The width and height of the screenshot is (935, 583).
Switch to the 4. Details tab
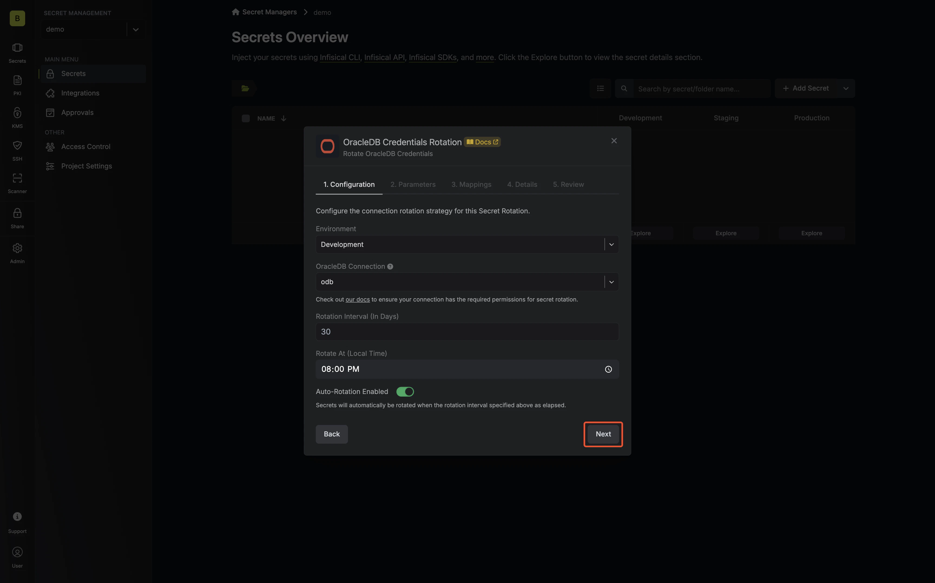coord(522,184)
